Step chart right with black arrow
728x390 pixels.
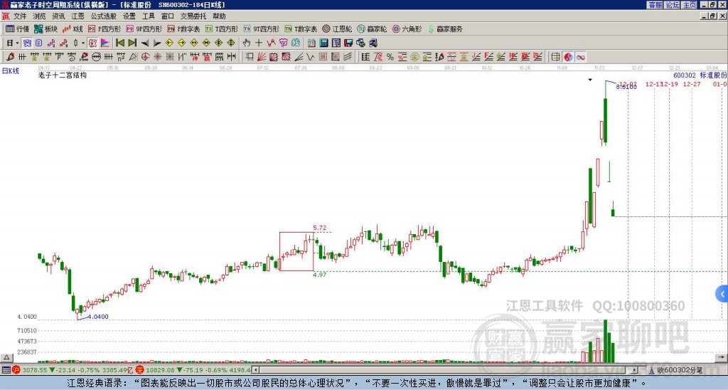click(x=157, y=43)
